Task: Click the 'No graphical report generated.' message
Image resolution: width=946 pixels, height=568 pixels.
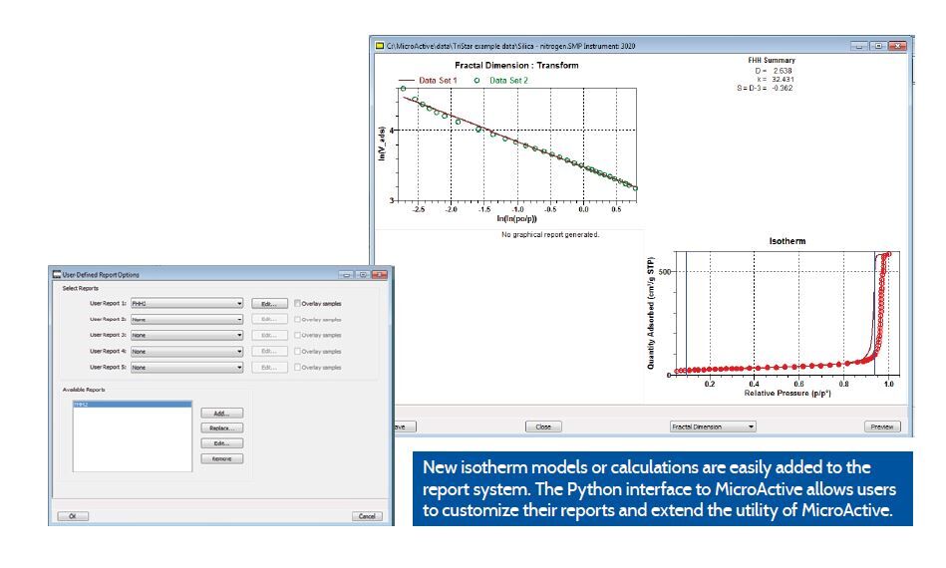Action: tap(550, 234)
